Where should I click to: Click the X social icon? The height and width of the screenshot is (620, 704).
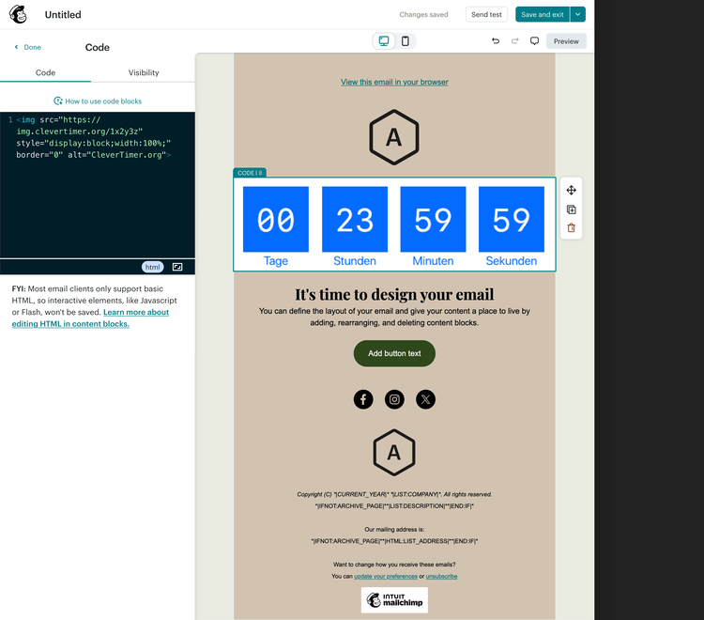(425, 399)
